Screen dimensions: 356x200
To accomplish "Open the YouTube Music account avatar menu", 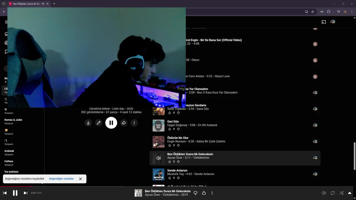I will 333,22.
